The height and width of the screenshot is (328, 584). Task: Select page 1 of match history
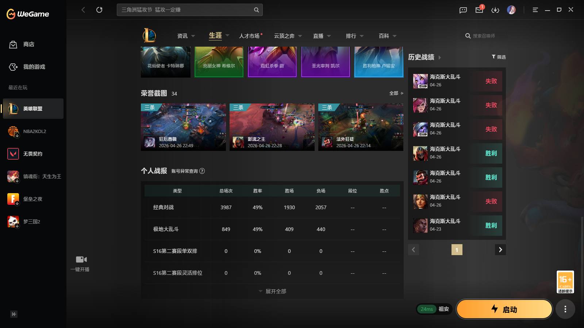pyautogui.click(x=457, y=250)
